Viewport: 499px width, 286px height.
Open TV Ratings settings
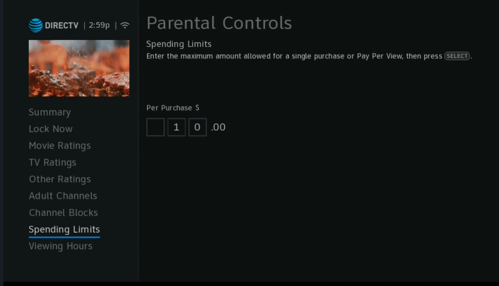(52, 162)
